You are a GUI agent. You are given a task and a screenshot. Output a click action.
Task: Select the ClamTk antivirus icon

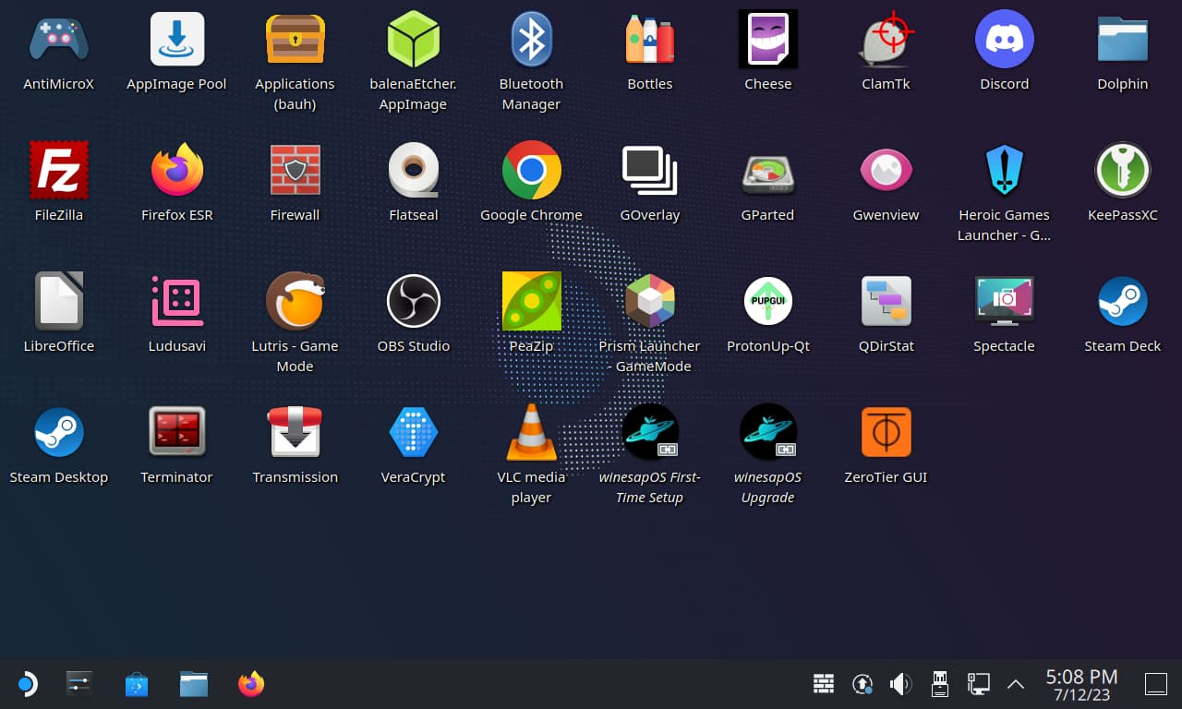[886, 40]
